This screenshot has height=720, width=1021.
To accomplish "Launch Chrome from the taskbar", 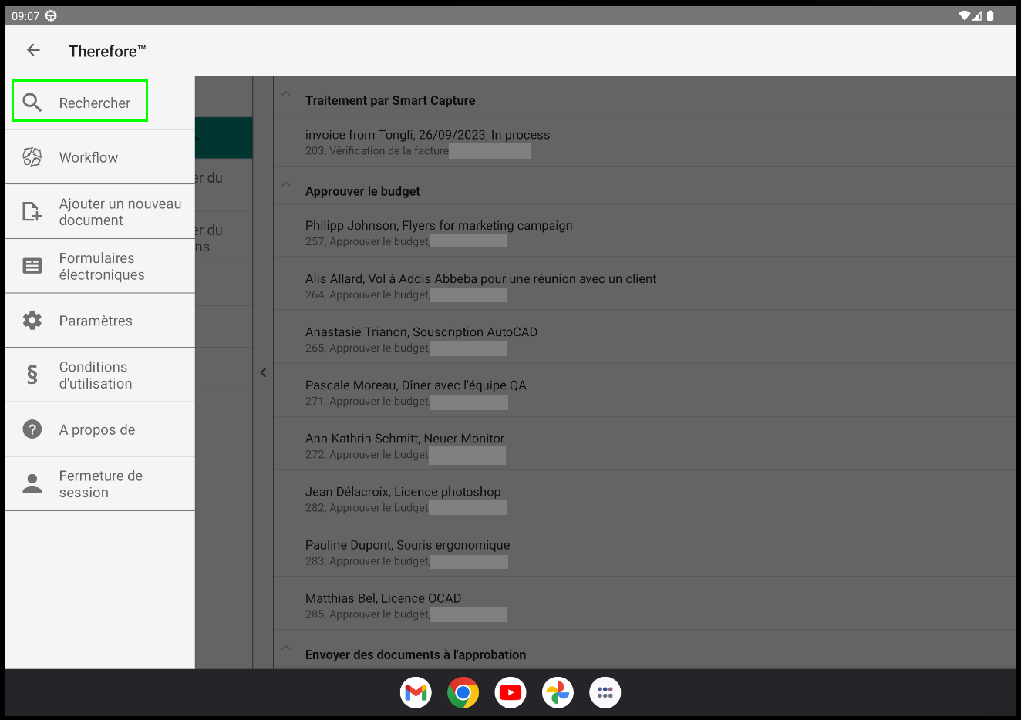I will coord(463,692).
